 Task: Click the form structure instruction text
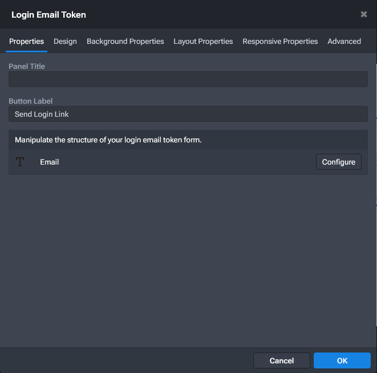[108, 140]
